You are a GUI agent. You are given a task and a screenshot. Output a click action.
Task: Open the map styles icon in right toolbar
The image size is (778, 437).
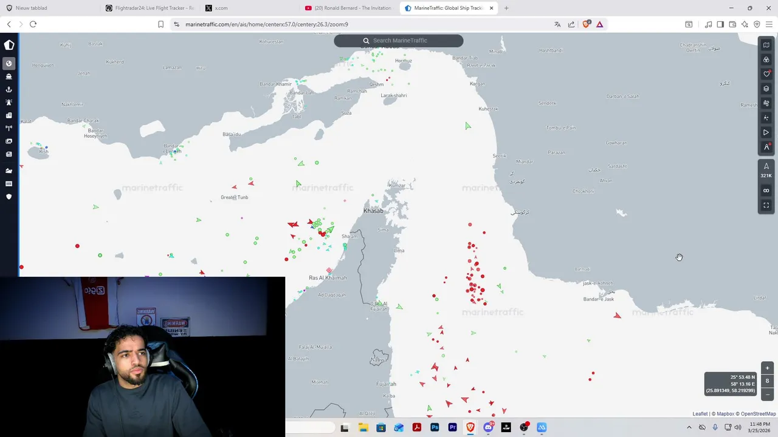[x=766, y=45]
